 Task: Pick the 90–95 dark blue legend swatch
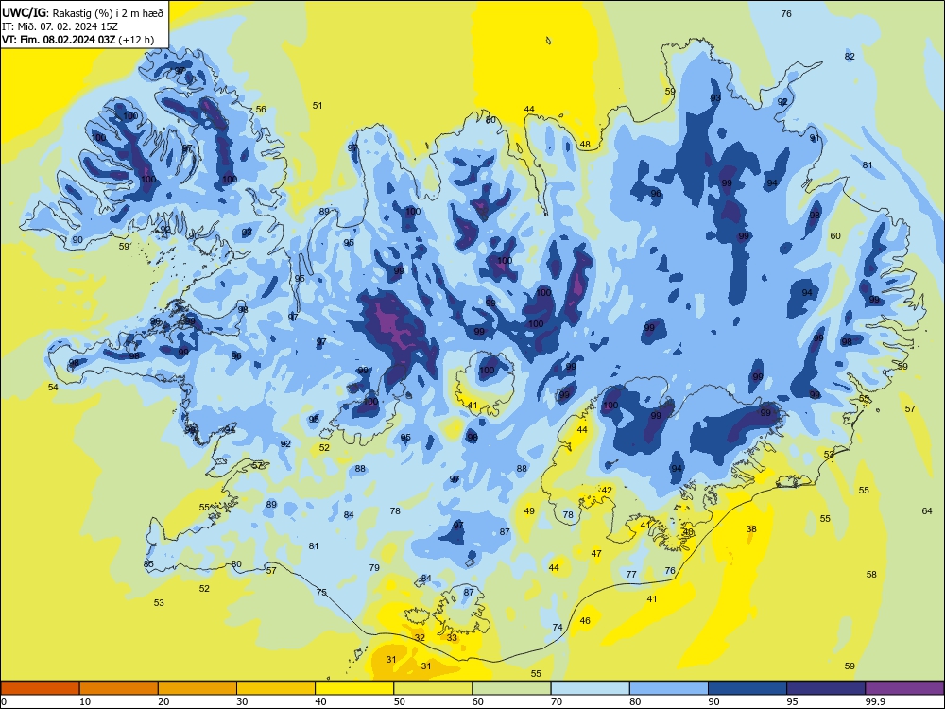click(x=747, y=688)
